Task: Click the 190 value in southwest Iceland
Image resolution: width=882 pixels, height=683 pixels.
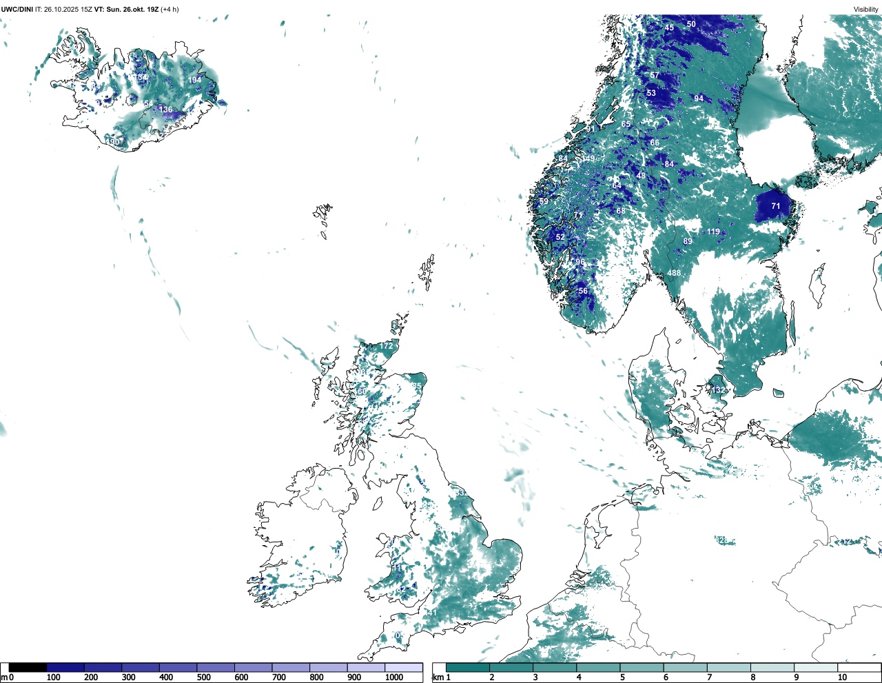Action: click(x=113, y=141)
